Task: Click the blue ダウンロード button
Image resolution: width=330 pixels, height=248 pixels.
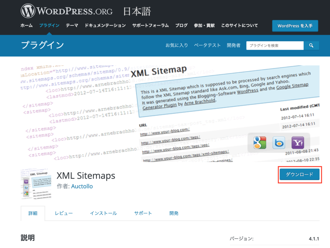Action: point(299,174)
